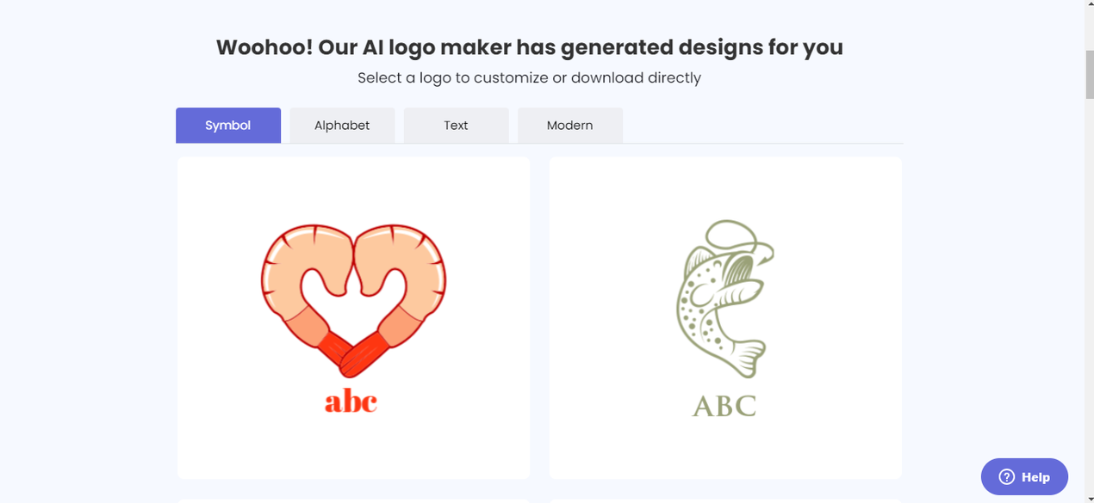Click the fish tail fin in green logo
Screen dimensions: 1094x503
pos(746,358)
